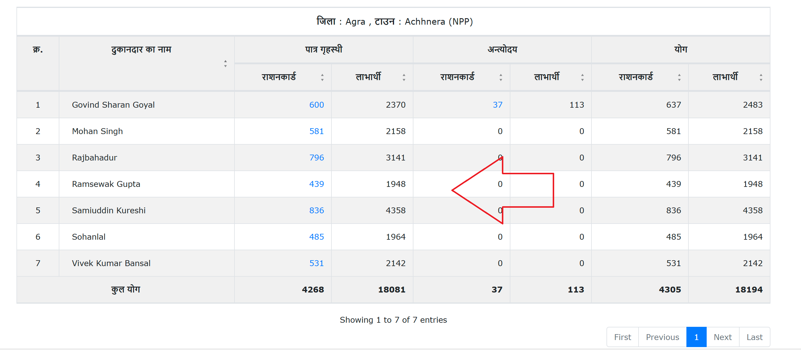Select page 1 in pagination

click(696, 337)
